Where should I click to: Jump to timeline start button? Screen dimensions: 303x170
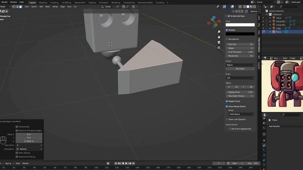tap(116, 163)
